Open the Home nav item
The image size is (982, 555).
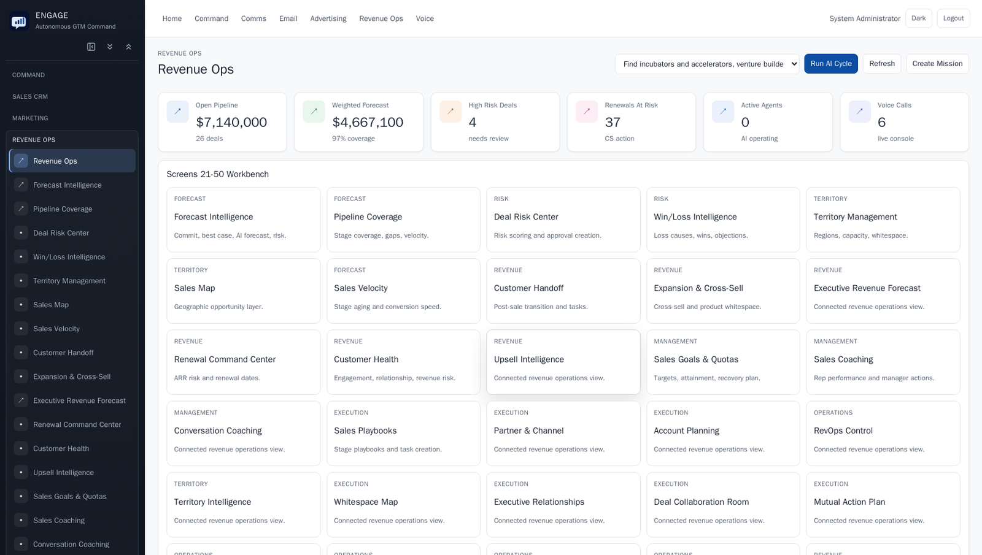pos(172,18)
